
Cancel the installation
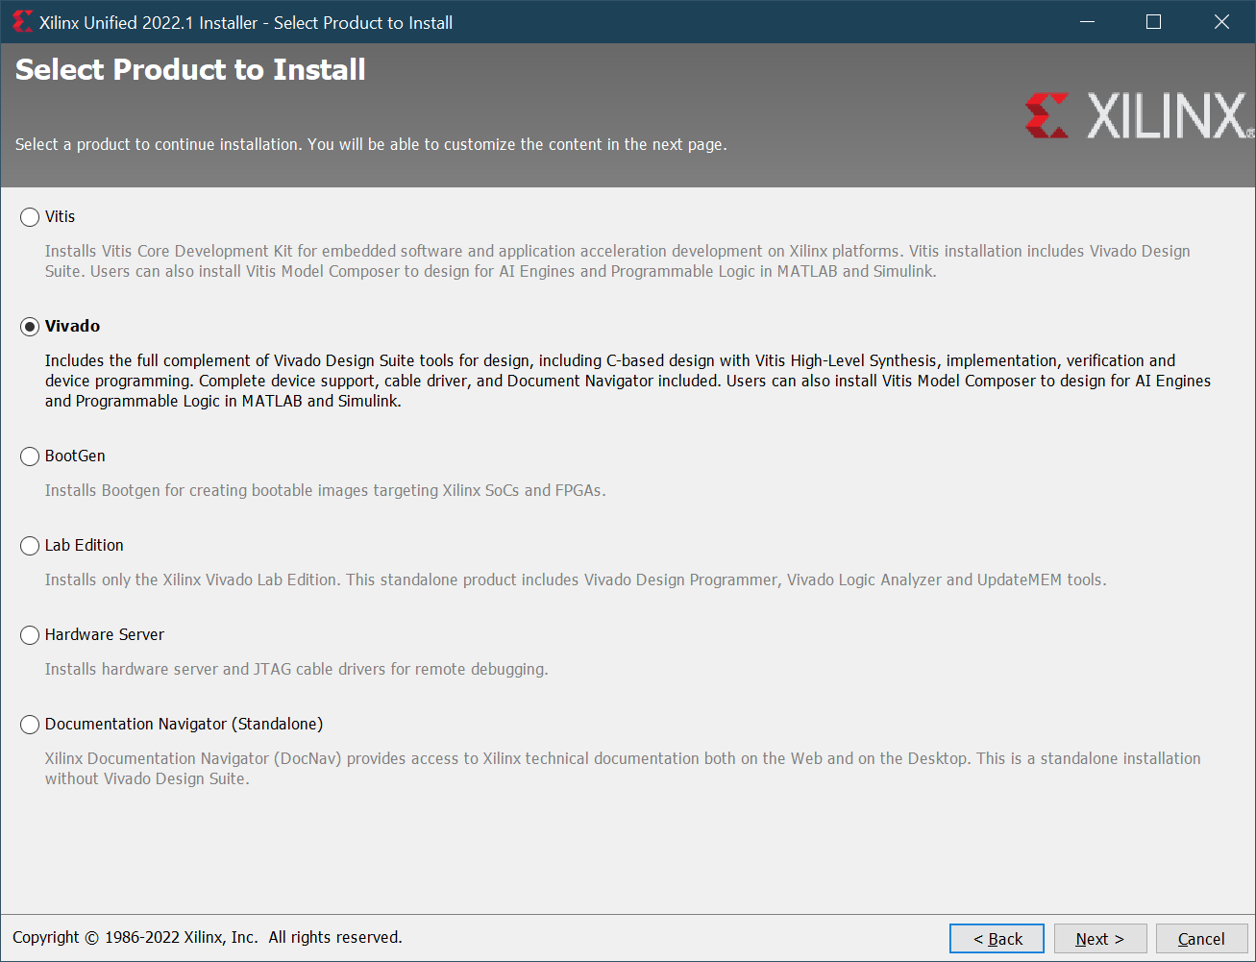[x=1200, y=939]
